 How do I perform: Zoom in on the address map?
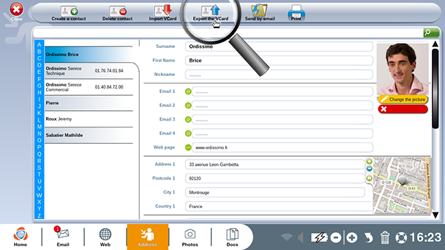tap(369, 162)
